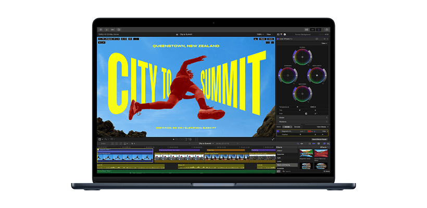This screenshot has width=427, height=208.
Task: Select the Magnetic Mask effect thumbnail
Action: [306, 154]
